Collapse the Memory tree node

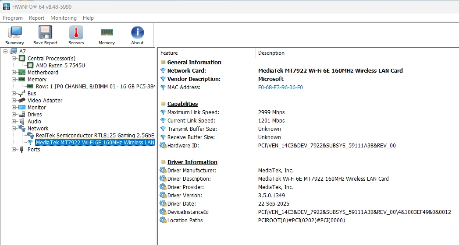(x=14, y=80)
